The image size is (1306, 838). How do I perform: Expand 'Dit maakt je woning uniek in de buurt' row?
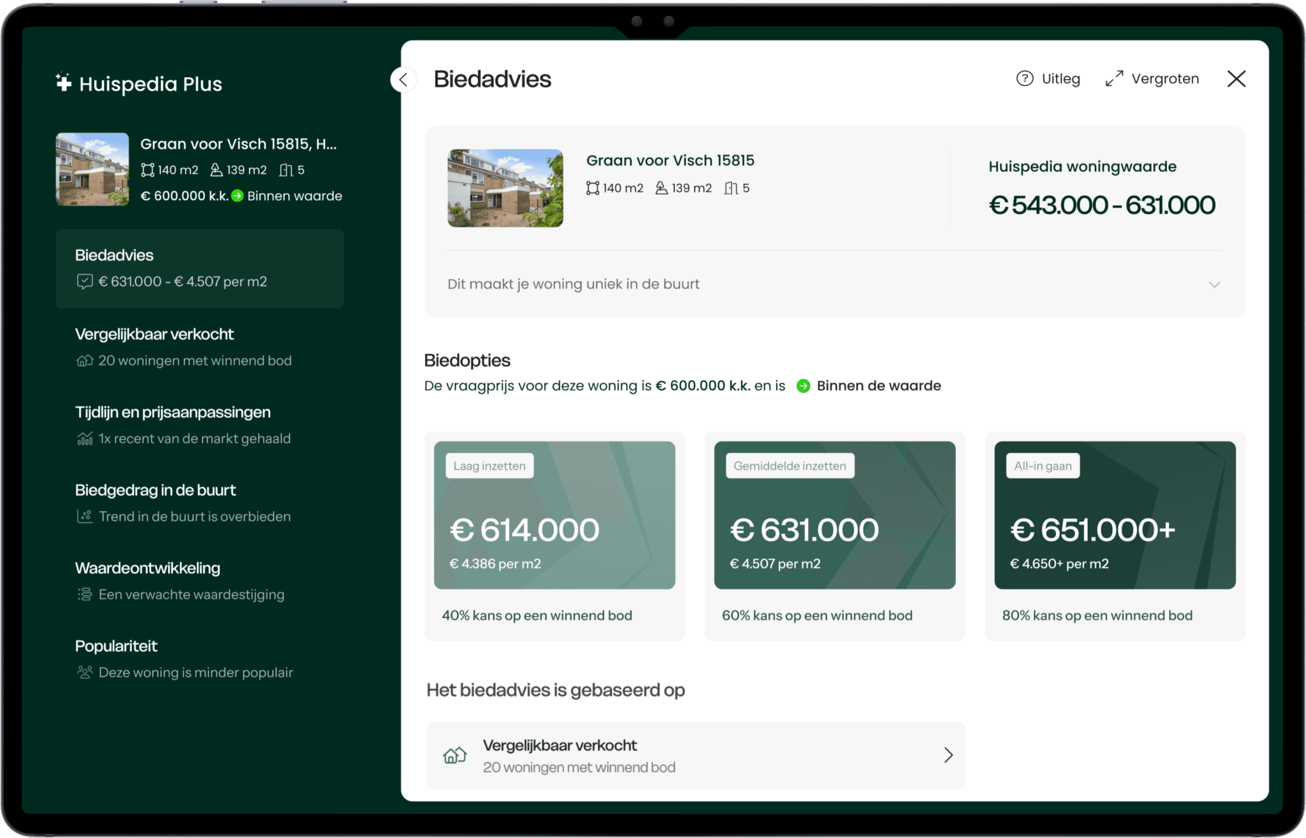(x=573, y=284)
